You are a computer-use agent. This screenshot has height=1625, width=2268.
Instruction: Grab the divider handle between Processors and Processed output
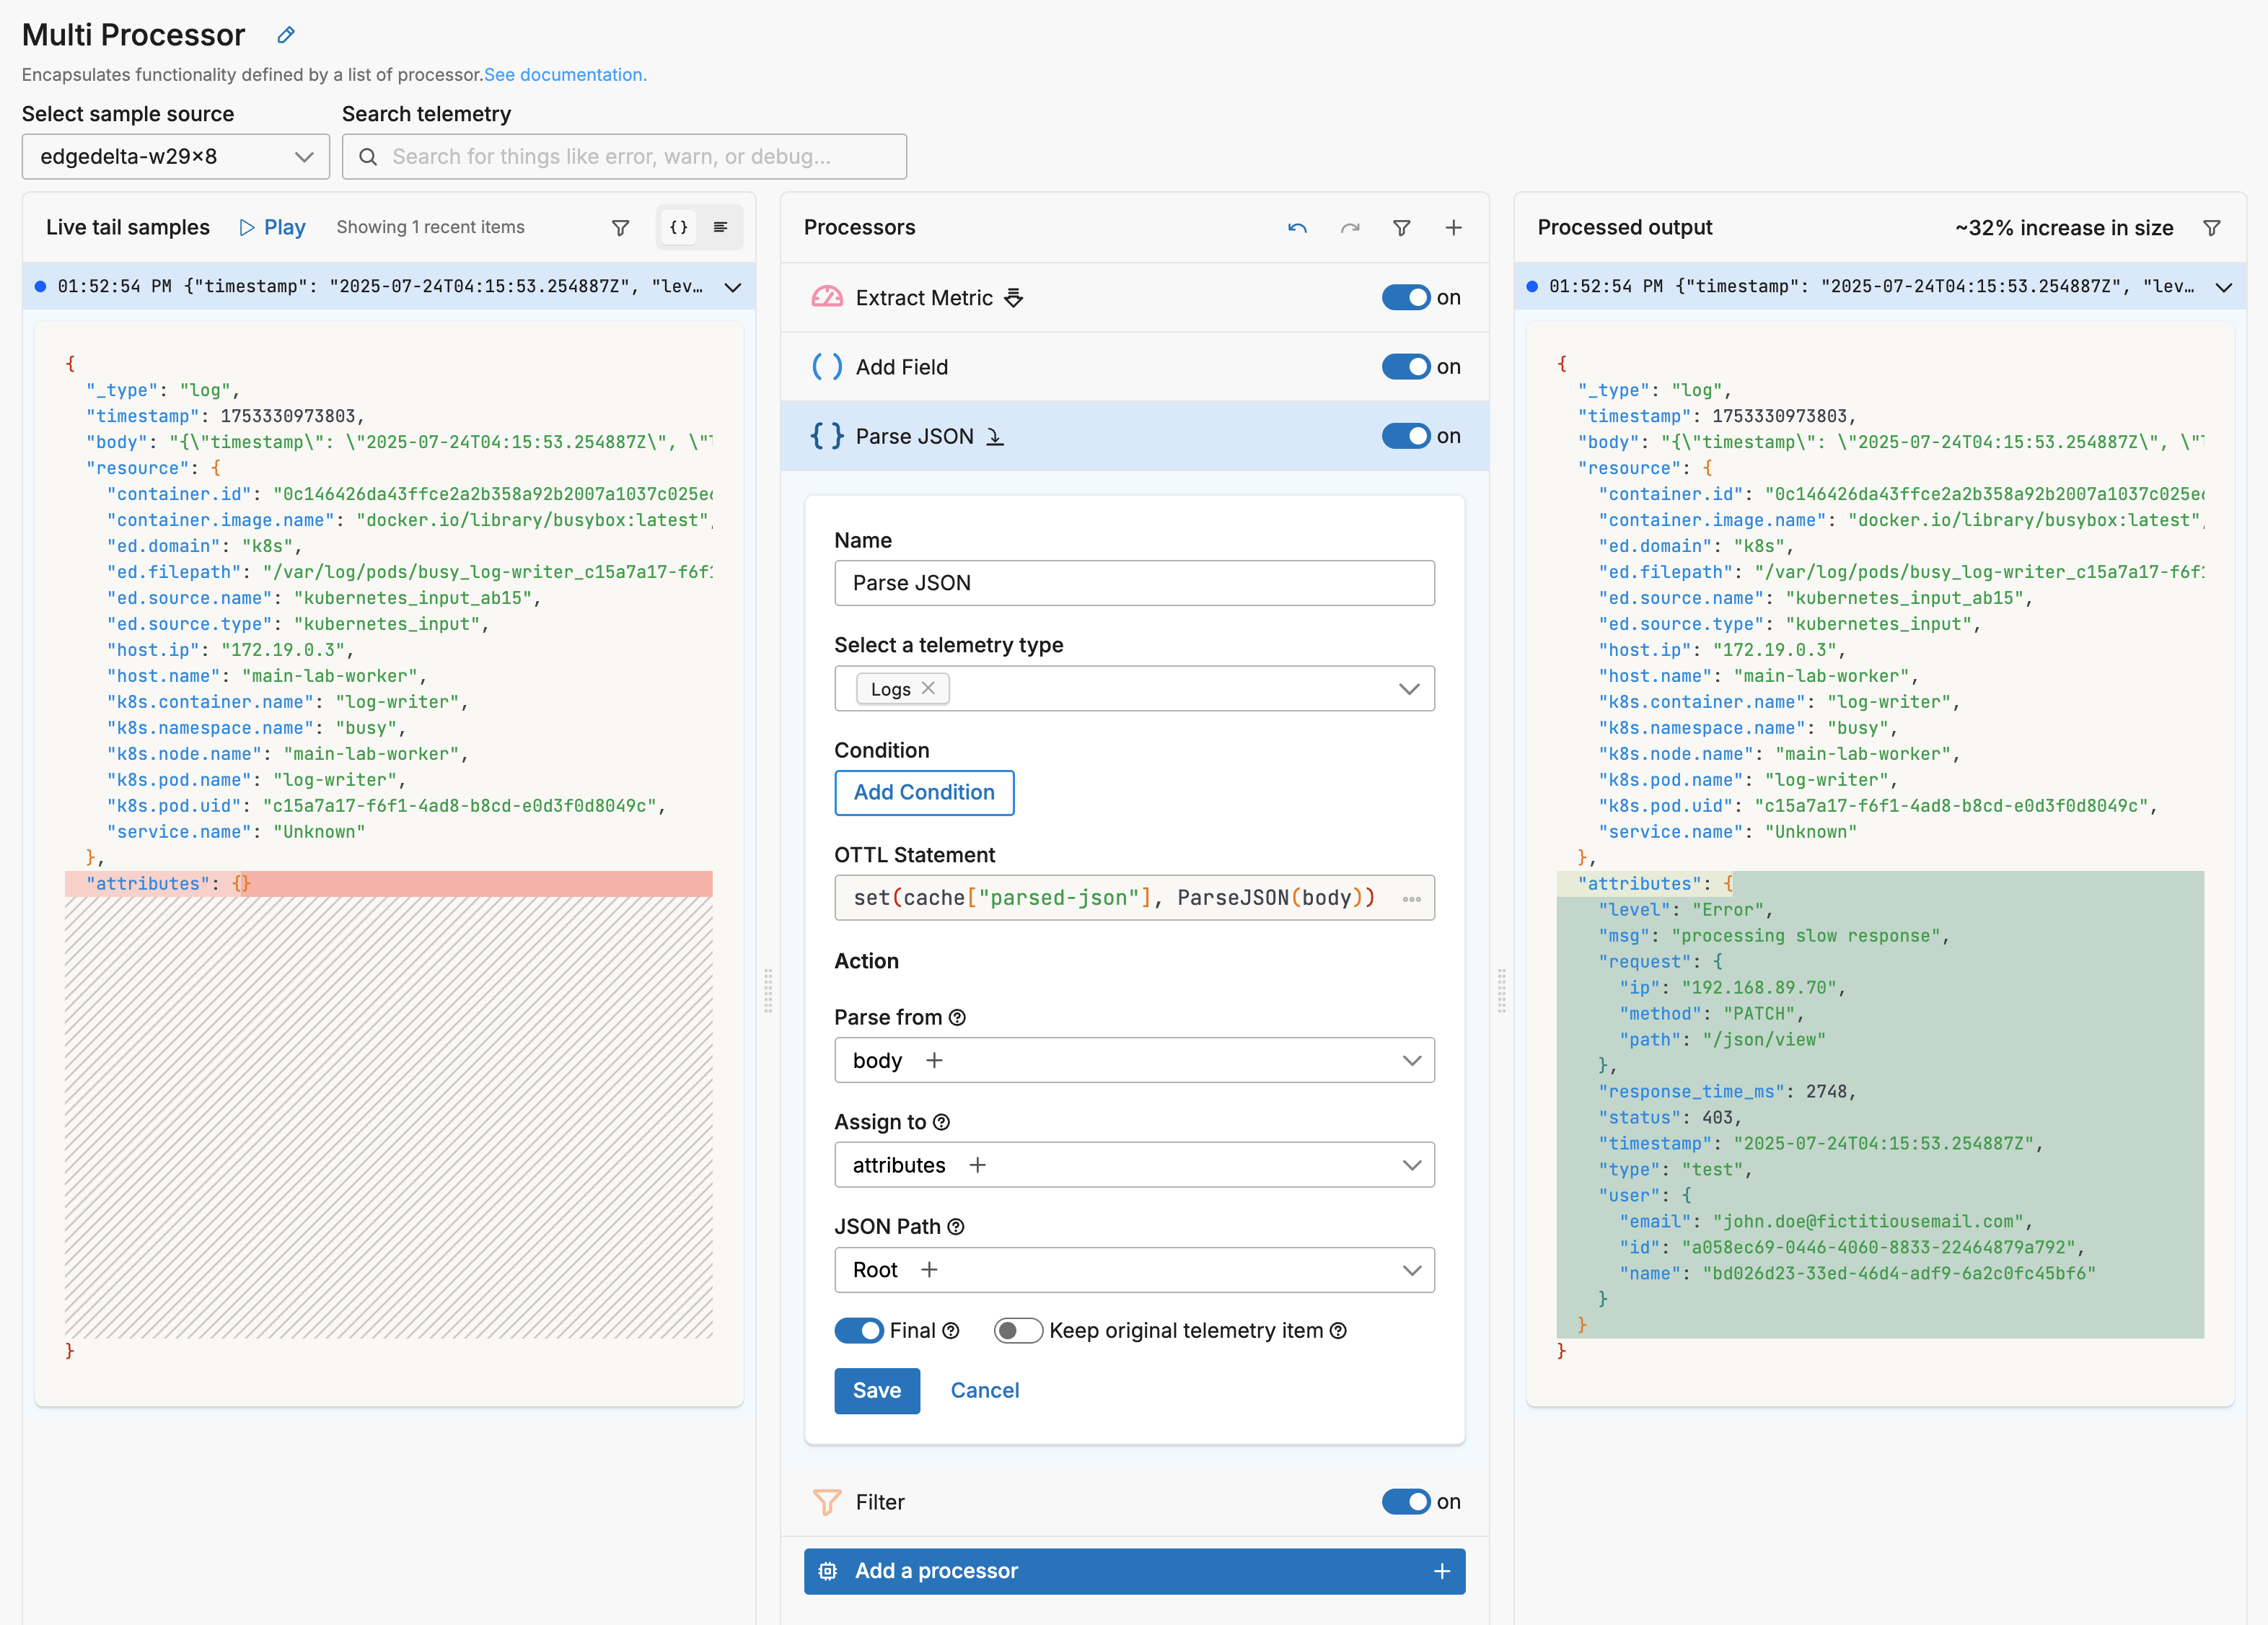coord(1501,990)
